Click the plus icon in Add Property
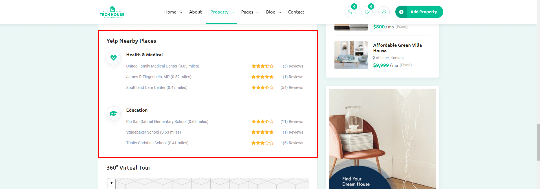This screenshot has height=189, width=540. (401, 12)
